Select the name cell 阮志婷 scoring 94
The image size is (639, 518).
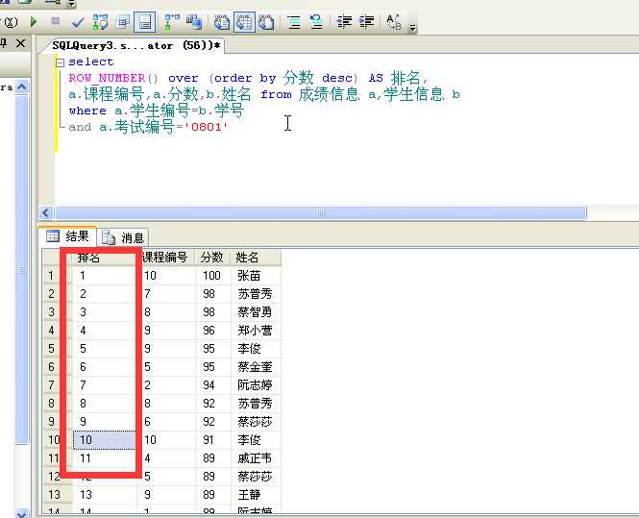256,385
